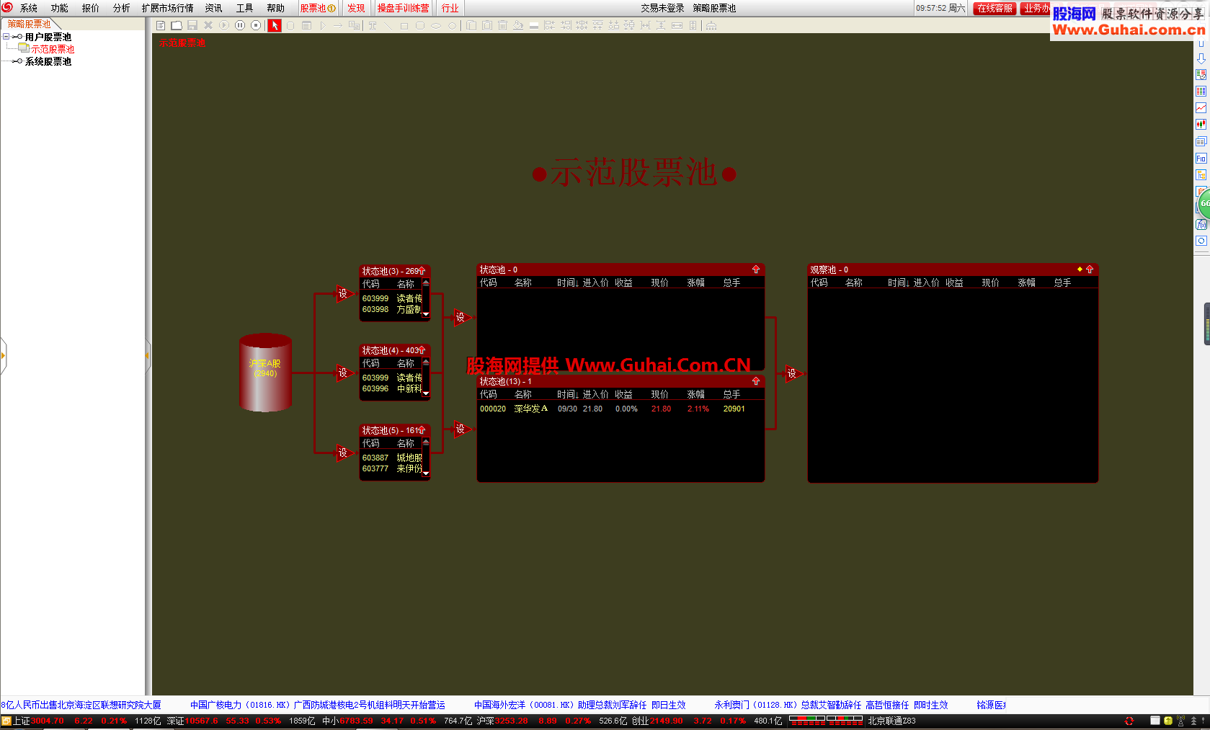The image size is (1210, 730).
Task: Select the 策略股票池 panel tab
Action: (x=30, y=24)
